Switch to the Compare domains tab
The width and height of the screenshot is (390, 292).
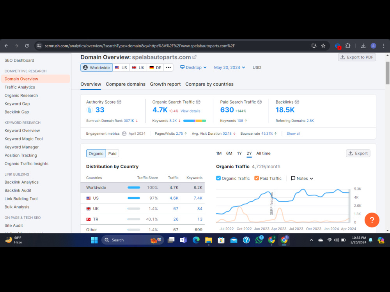tap(126, 84)
